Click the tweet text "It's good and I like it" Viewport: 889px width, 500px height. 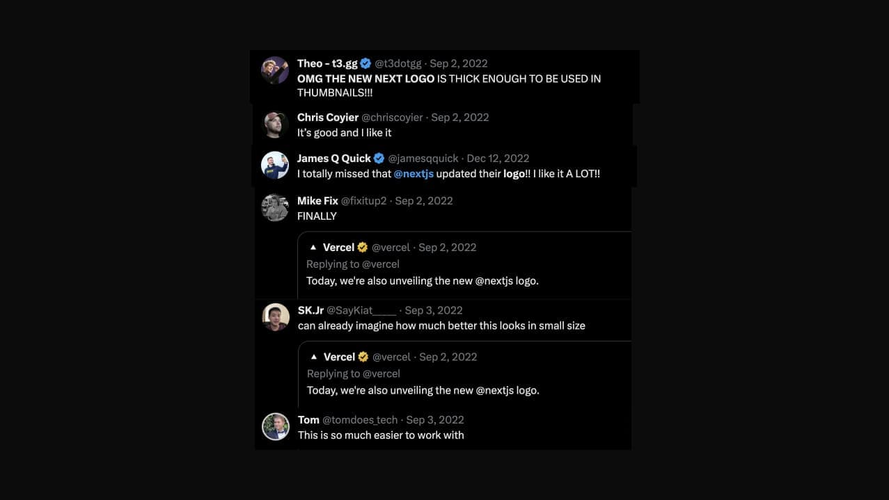coord(345,133)
